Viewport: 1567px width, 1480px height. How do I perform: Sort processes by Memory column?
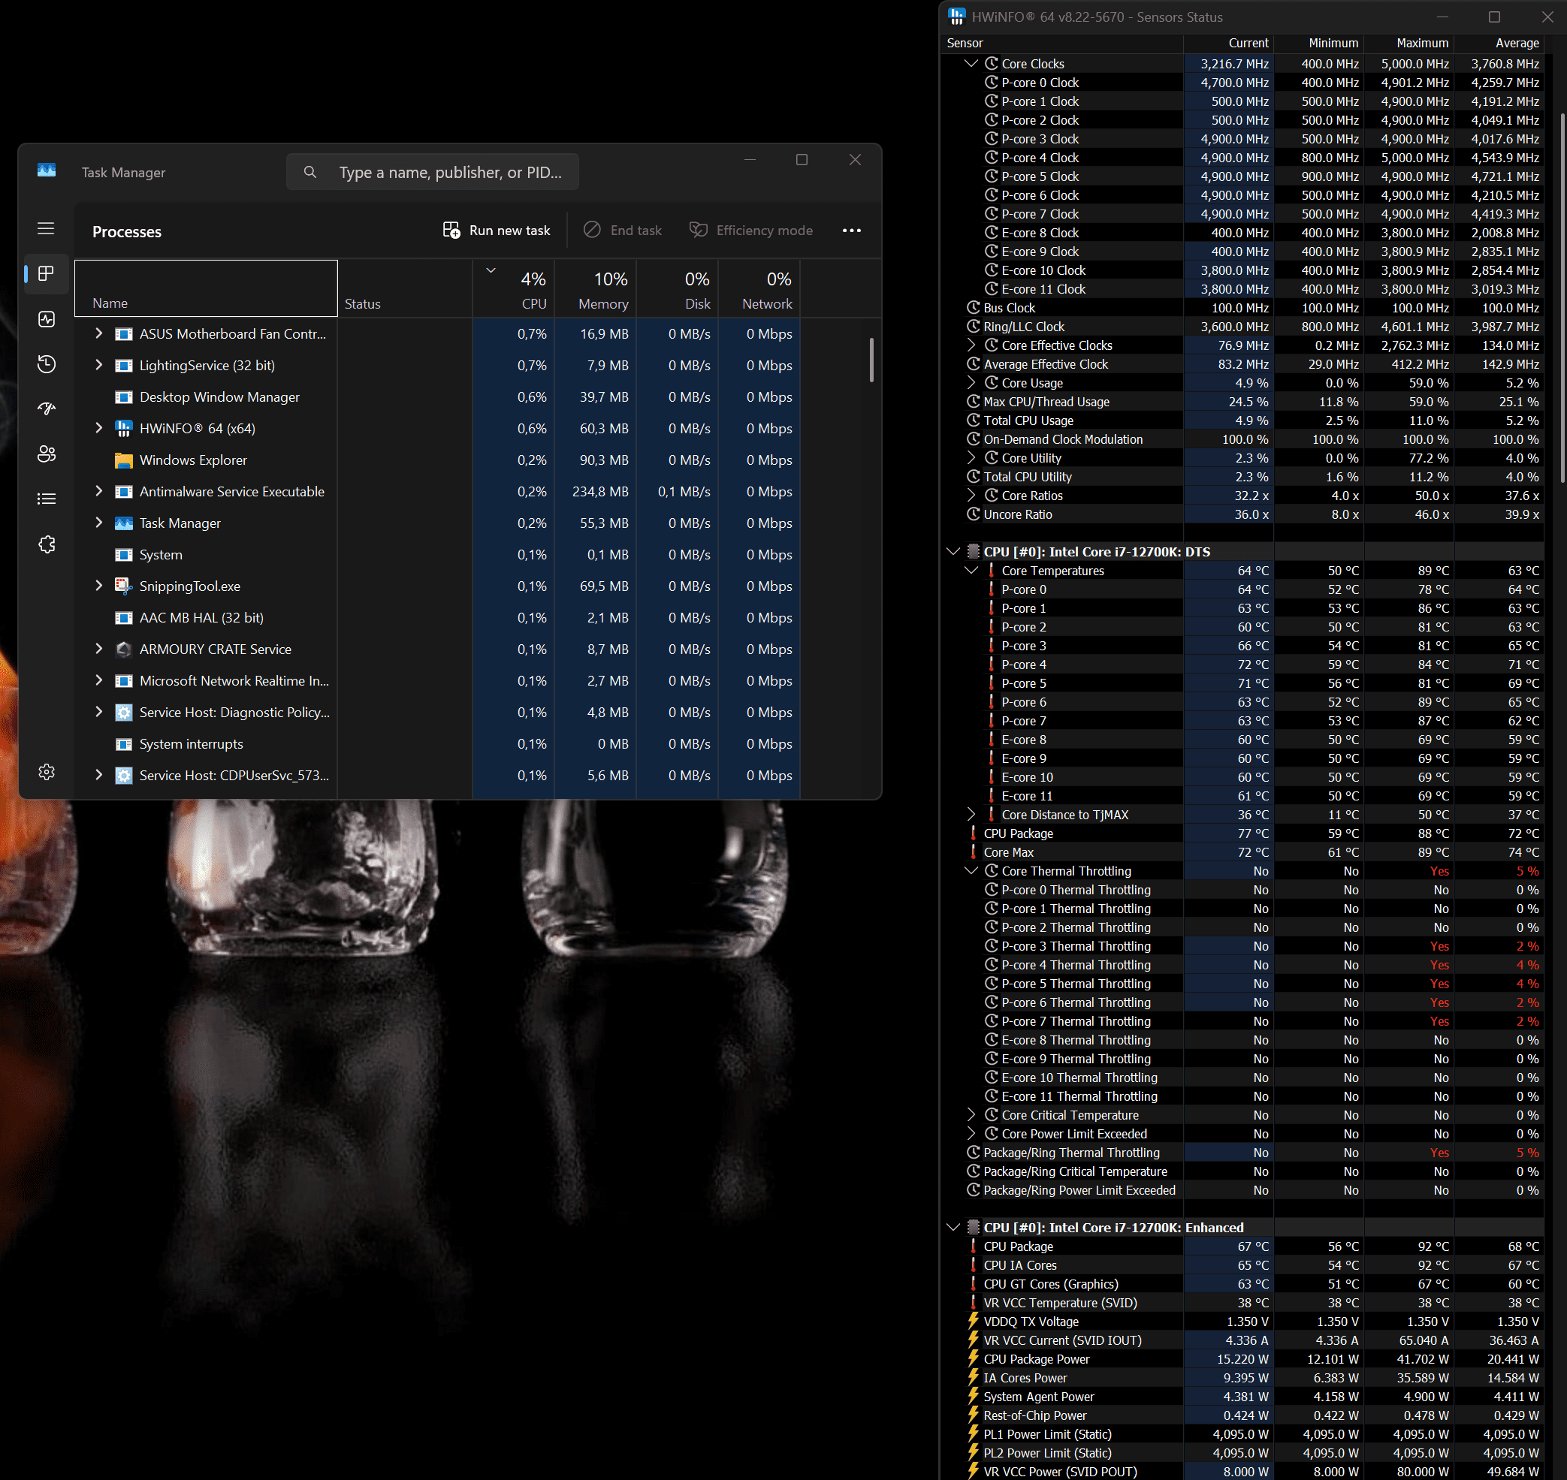pos(596,289)
